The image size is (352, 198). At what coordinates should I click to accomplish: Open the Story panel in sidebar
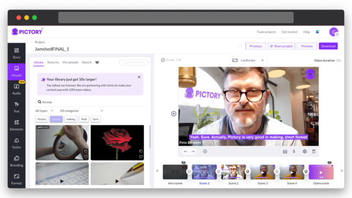point(16,53)
